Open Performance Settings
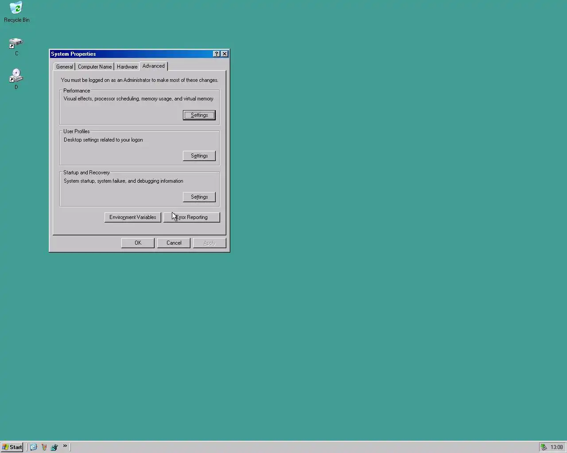Viewport: 567px width, 453px height. pyautogui.click(x=199, y=115)
